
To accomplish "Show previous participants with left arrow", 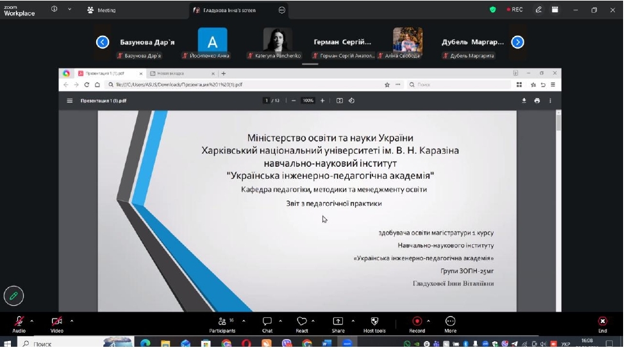I will 103,42.
